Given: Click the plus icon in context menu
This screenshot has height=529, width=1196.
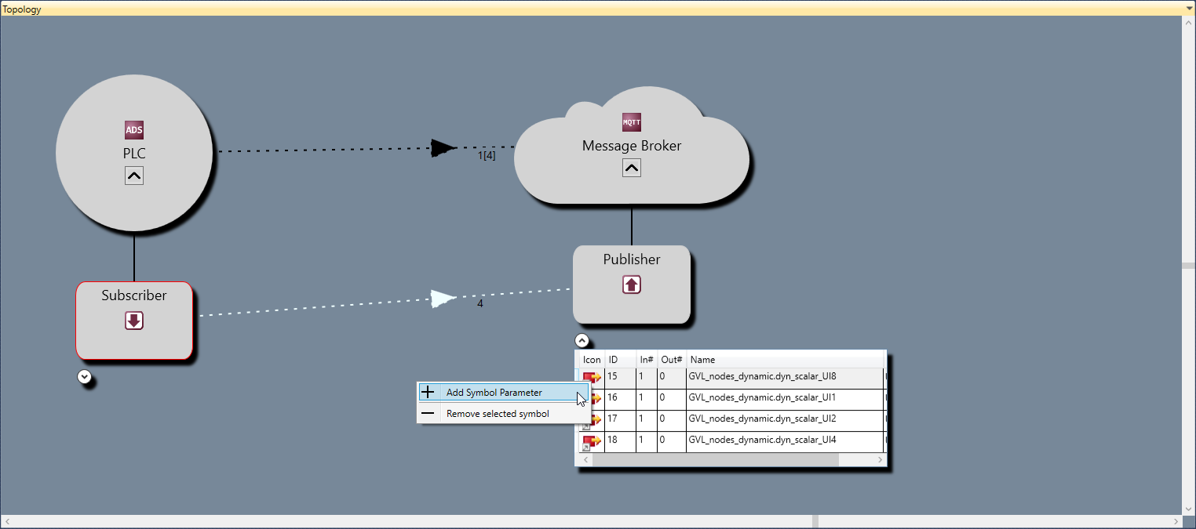Looking at the screenshot, I should [428, 393].
